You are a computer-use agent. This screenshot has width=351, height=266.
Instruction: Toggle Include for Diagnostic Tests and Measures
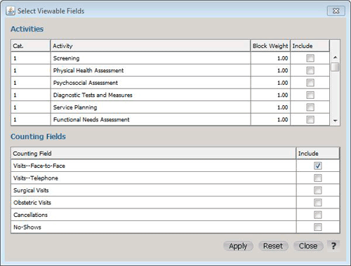(310, 95)
